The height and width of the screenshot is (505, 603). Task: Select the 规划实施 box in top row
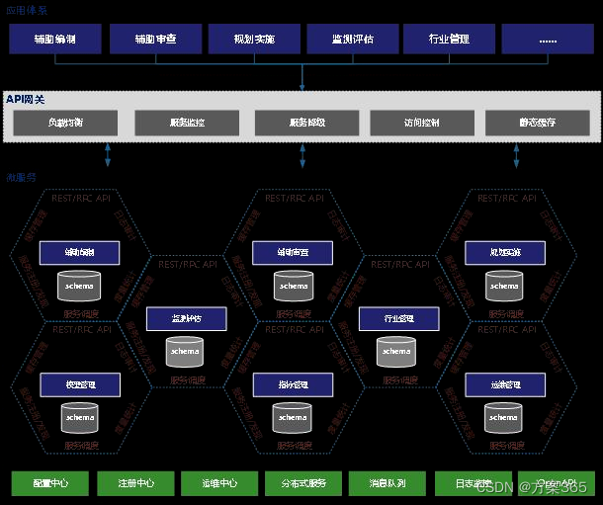tap(254, 39)
